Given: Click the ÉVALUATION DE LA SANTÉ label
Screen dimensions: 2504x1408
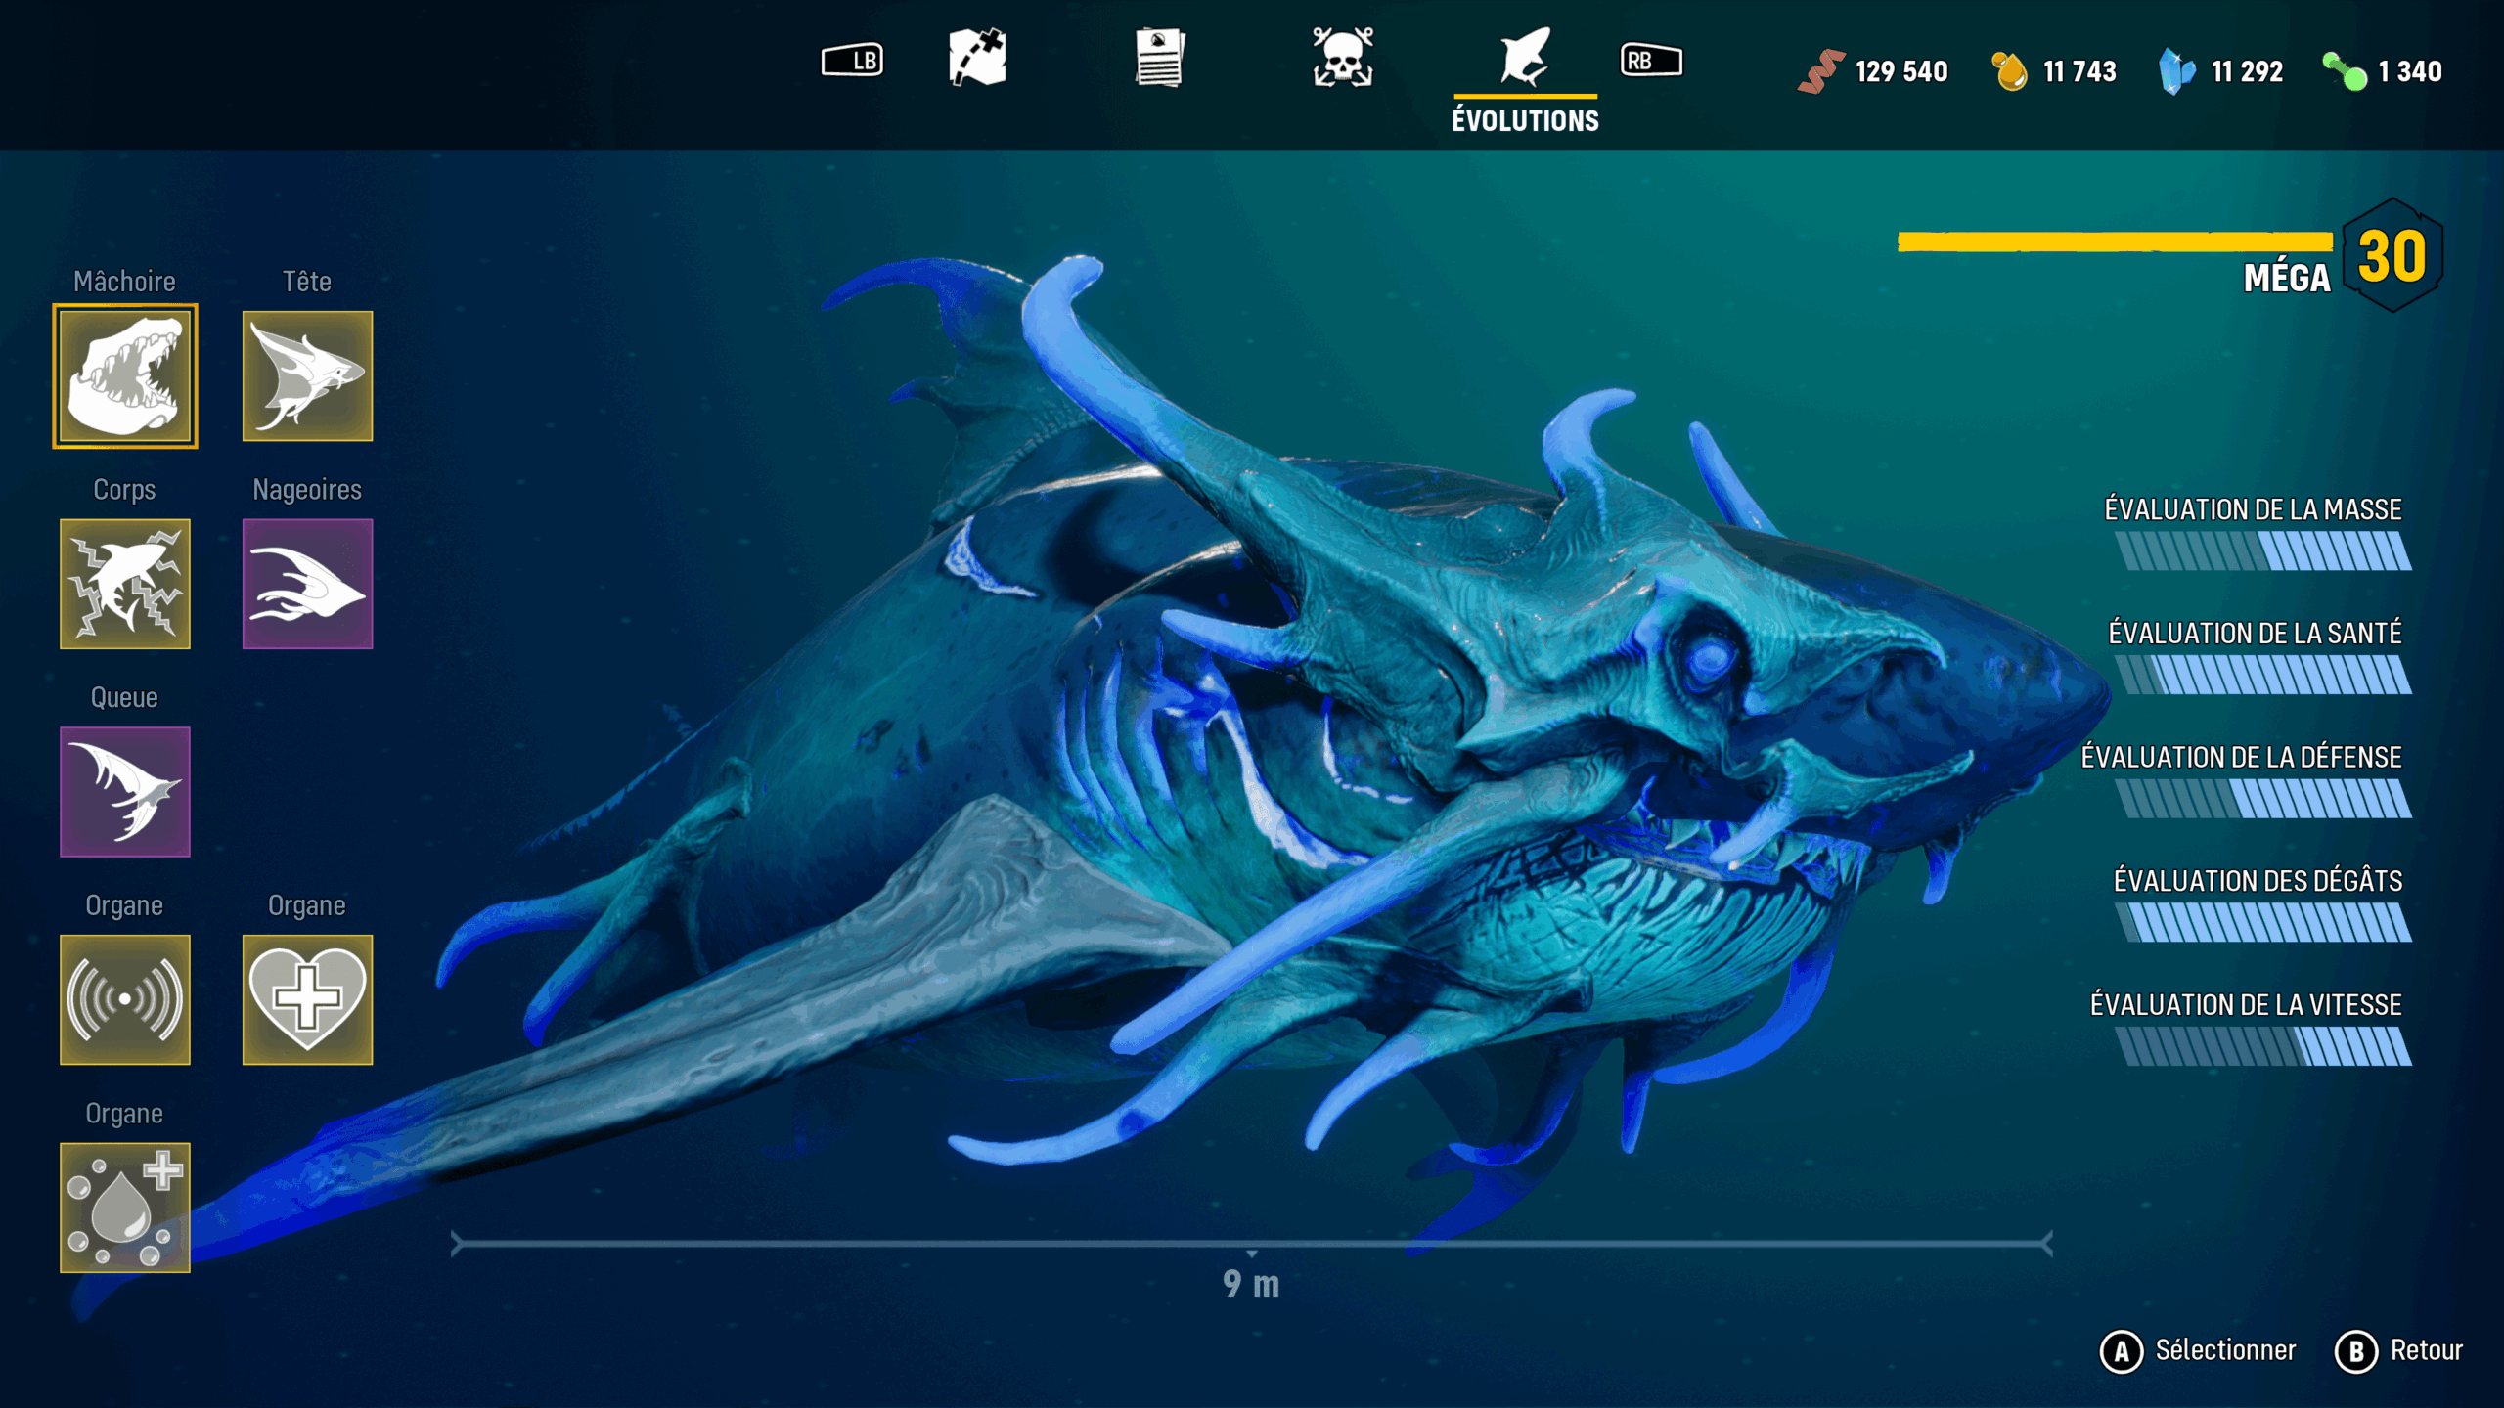Looking at the screenshot, I should coord(2255,634).
